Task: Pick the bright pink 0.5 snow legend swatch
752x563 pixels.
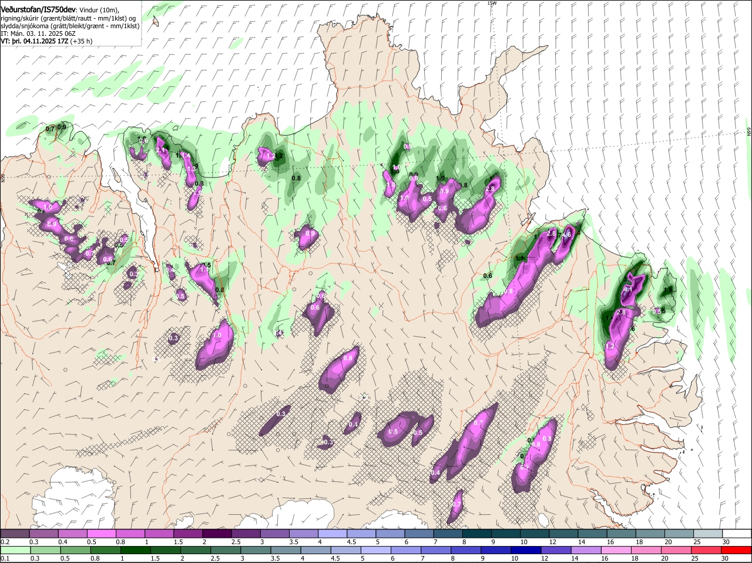Action: [x=101, y=533]
